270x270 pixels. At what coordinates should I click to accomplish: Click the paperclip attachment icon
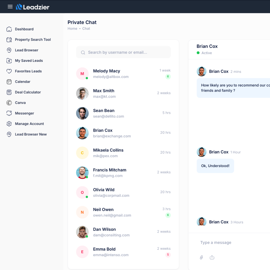pyautogui.click(x=201, y=258)
